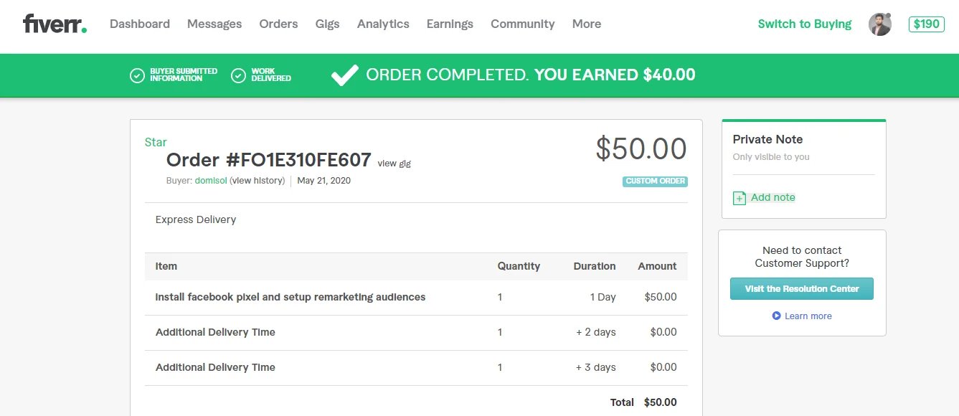
Task: Click the Learn more play icon
Action: click(x=776, y=316)
